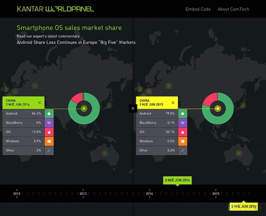Jump to 2012 on the timeline
The width and height of the screenshot is (266, 216).
point(17,193)
